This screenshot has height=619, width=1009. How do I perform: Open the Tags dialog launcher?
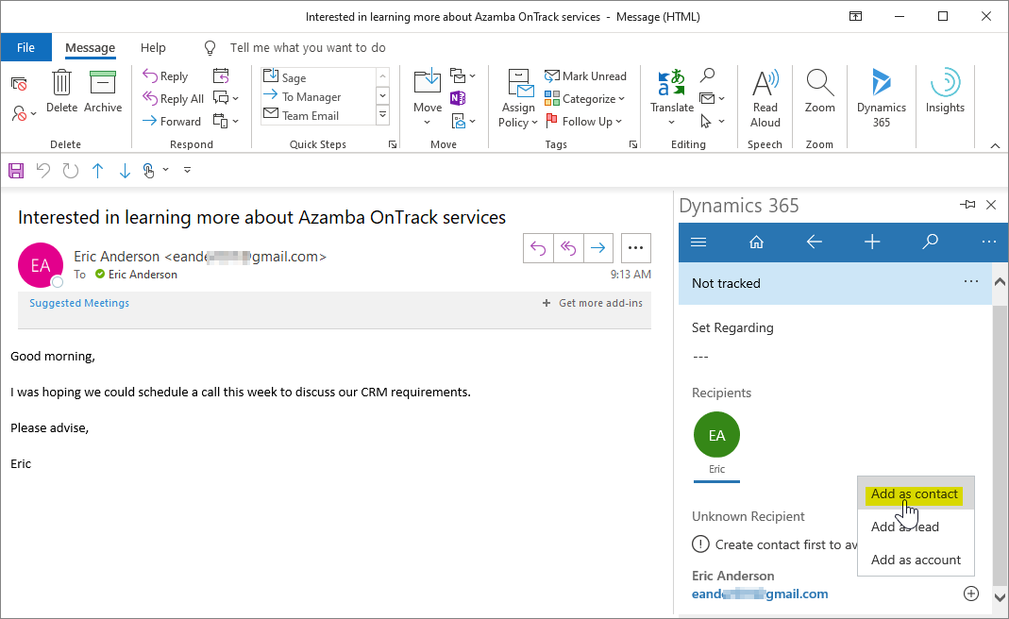[633, 144]
